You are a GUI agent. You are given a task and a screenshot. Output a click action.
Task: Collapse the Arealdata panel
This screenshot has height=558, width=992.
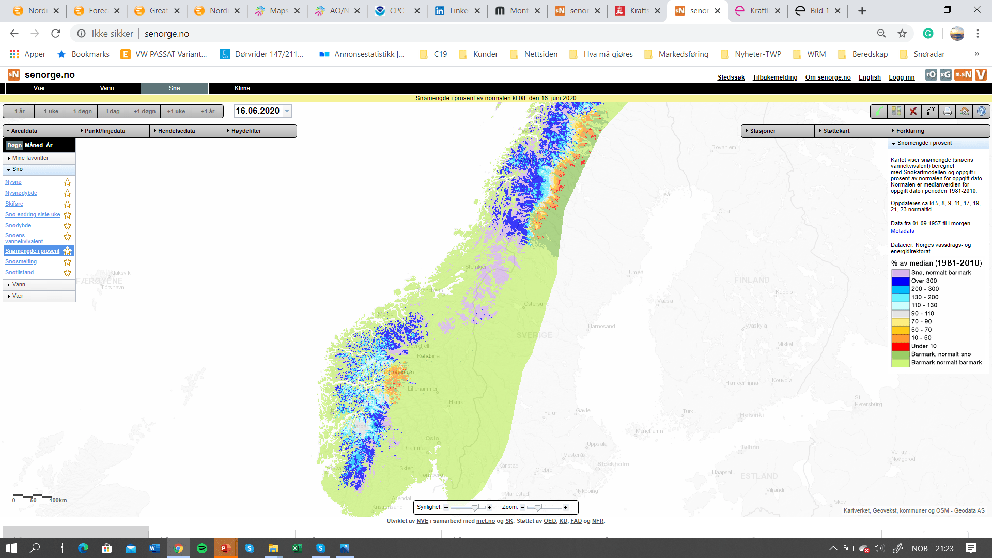(x=39, y=131)
